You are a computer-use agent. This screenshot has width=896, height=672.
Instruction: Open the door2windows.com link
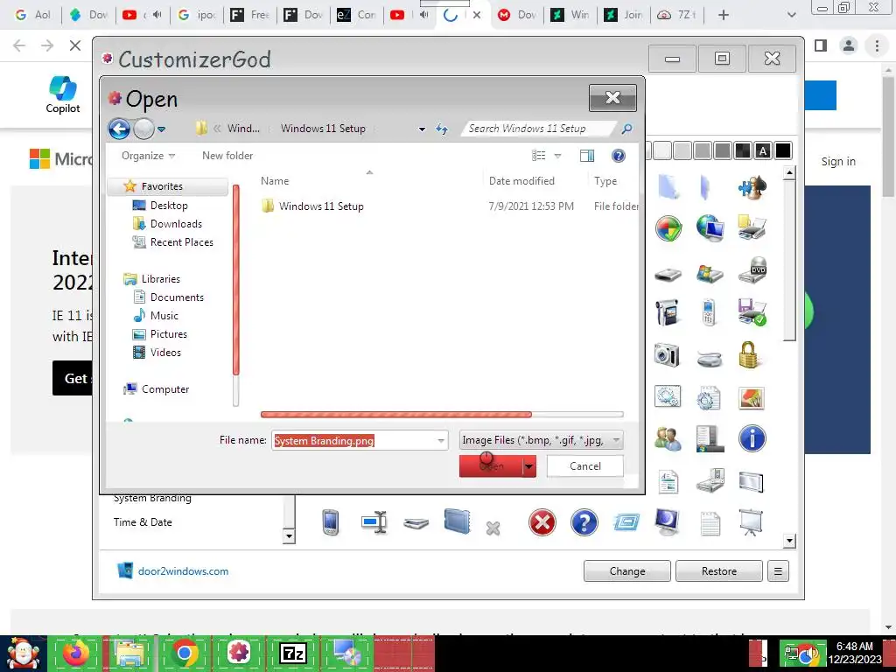point(183,570)
